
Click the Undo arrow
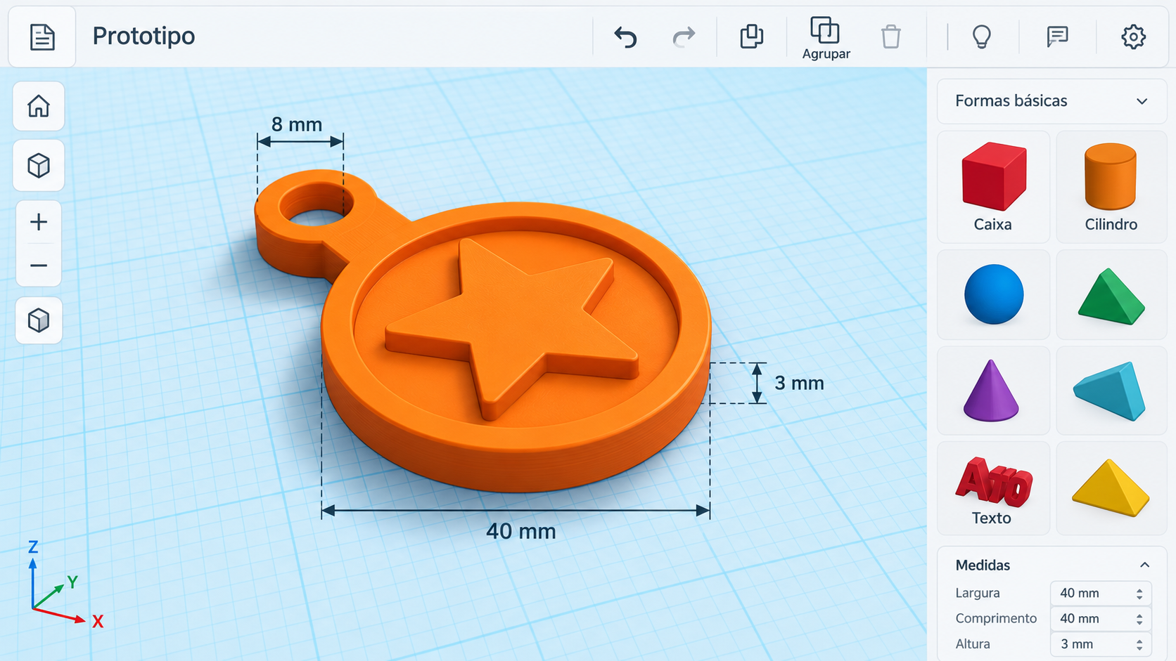click(625, 37)
